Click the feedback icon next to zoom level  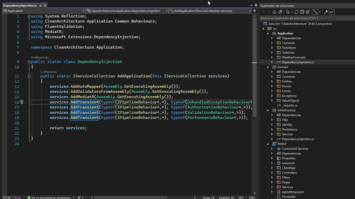tap(19, 197)
